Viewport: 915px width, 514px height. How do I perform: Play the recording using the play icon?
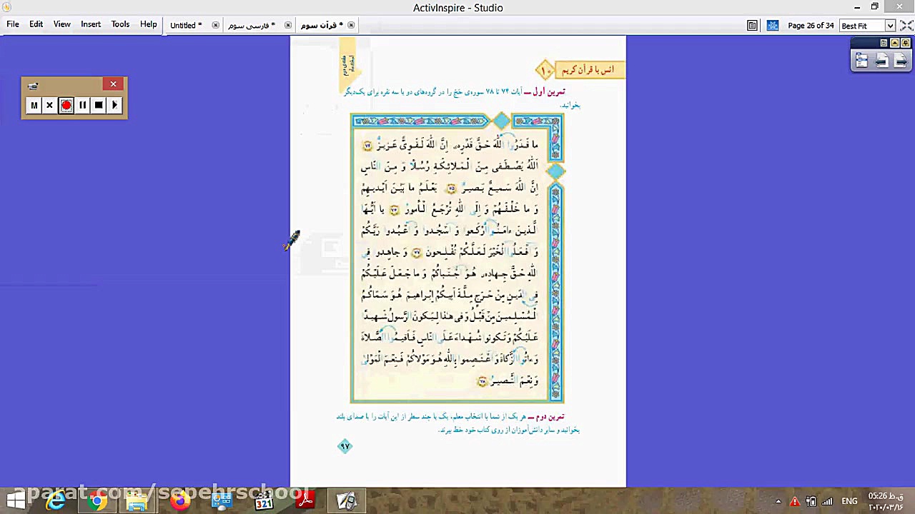point(115,105)
